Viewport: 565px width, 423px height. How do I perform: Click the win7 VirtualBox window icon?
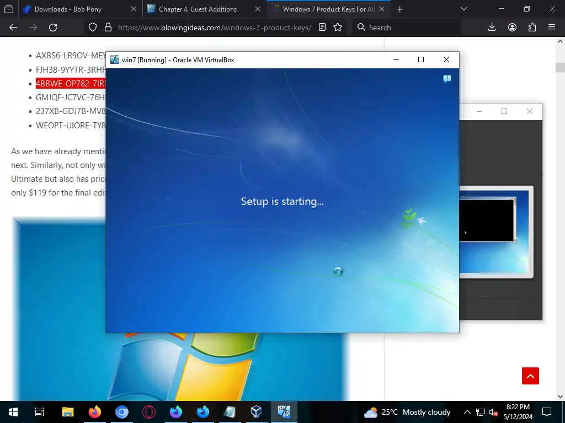click(x=115, y=59)
